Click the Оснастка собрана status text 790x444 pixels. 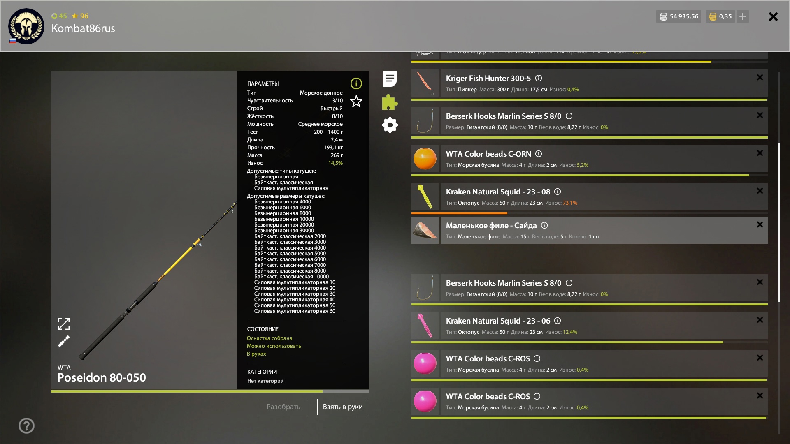point(270,338)
